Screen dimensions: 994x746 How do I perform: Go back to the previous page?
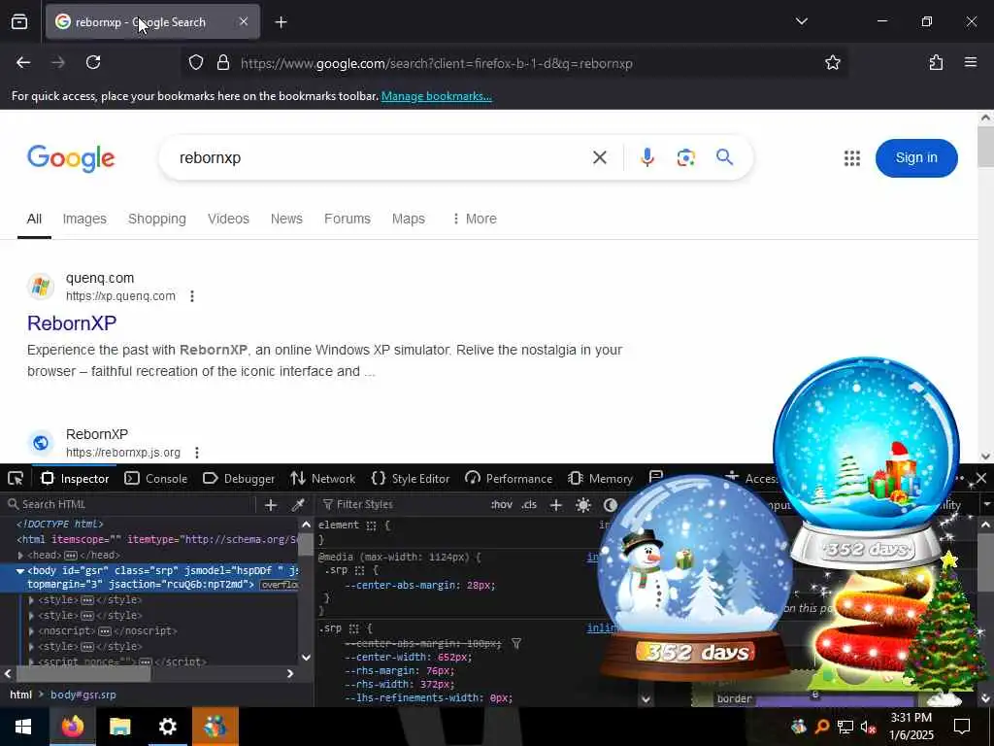click(x=23, y=62)
